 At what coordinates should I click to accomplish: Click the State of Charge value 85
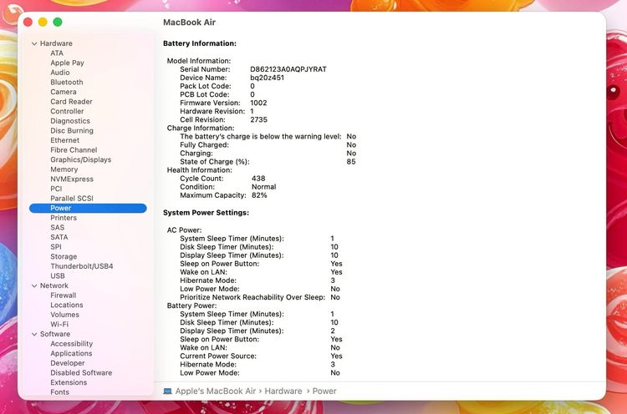coord(351,162)
